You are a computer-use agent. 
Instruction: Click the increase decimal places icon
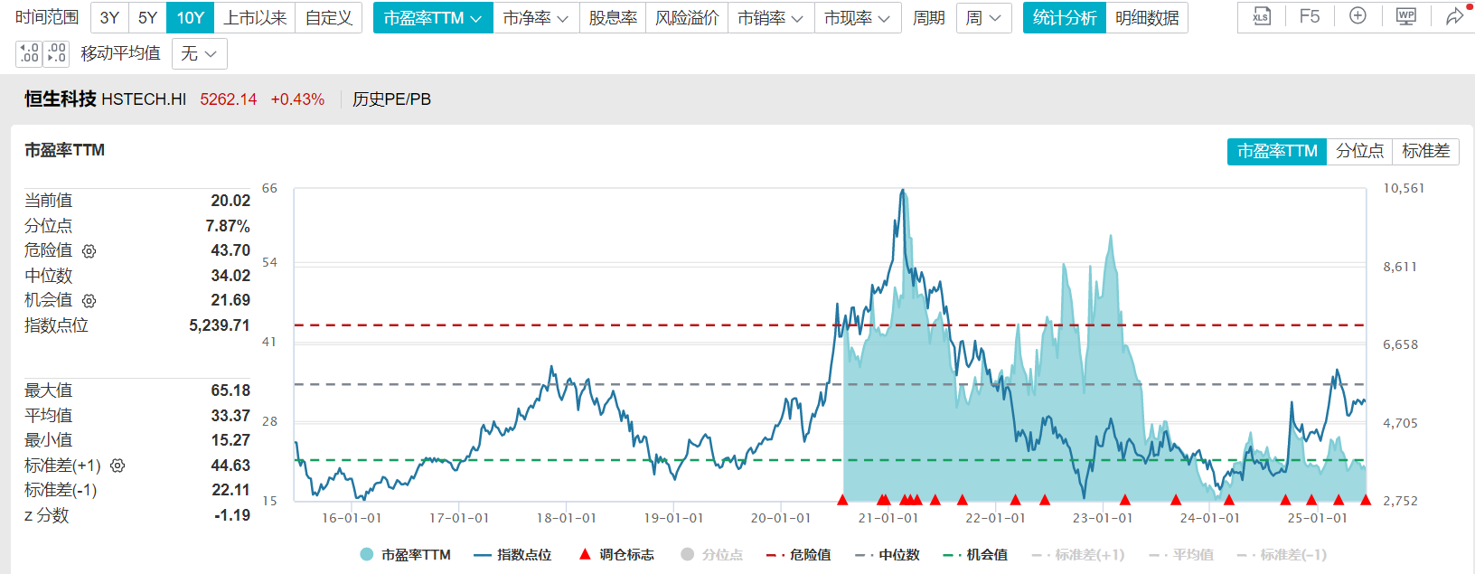(x=29, y=53)
